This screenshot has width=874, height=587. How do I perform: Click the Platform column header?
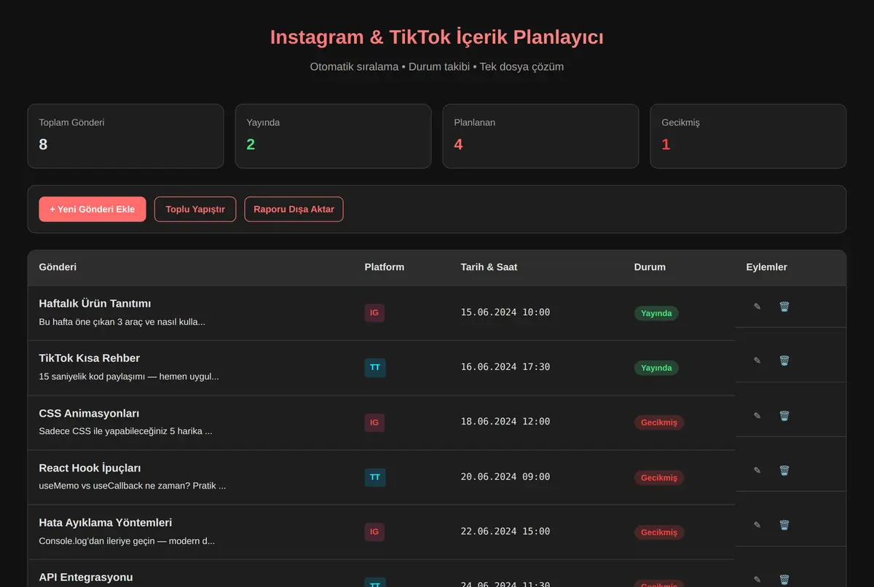point(385,267)
